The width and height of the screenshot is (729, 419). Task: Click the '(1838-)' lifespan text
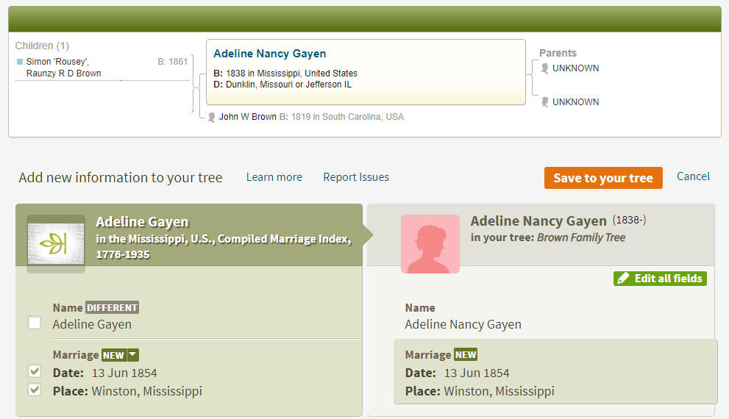(x=629, y=220)
